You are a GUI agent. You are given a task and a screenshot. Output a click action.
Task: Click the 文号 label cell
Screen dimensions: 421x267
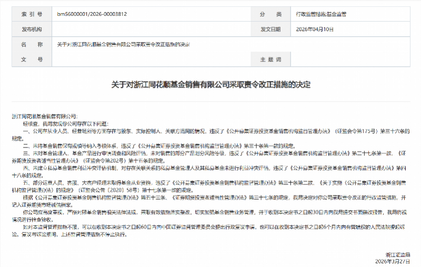32,60
